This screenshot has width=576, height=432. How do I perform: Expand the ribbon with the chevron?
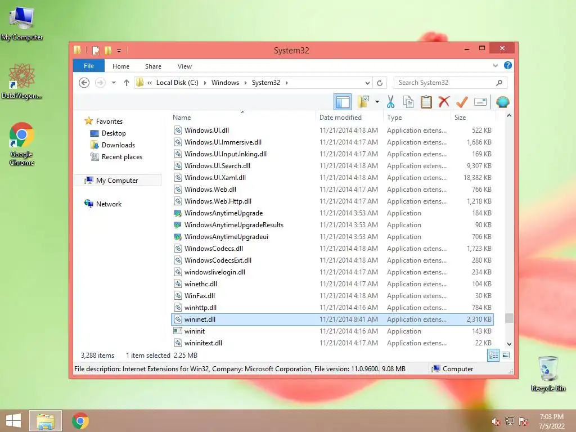point(495,66)
